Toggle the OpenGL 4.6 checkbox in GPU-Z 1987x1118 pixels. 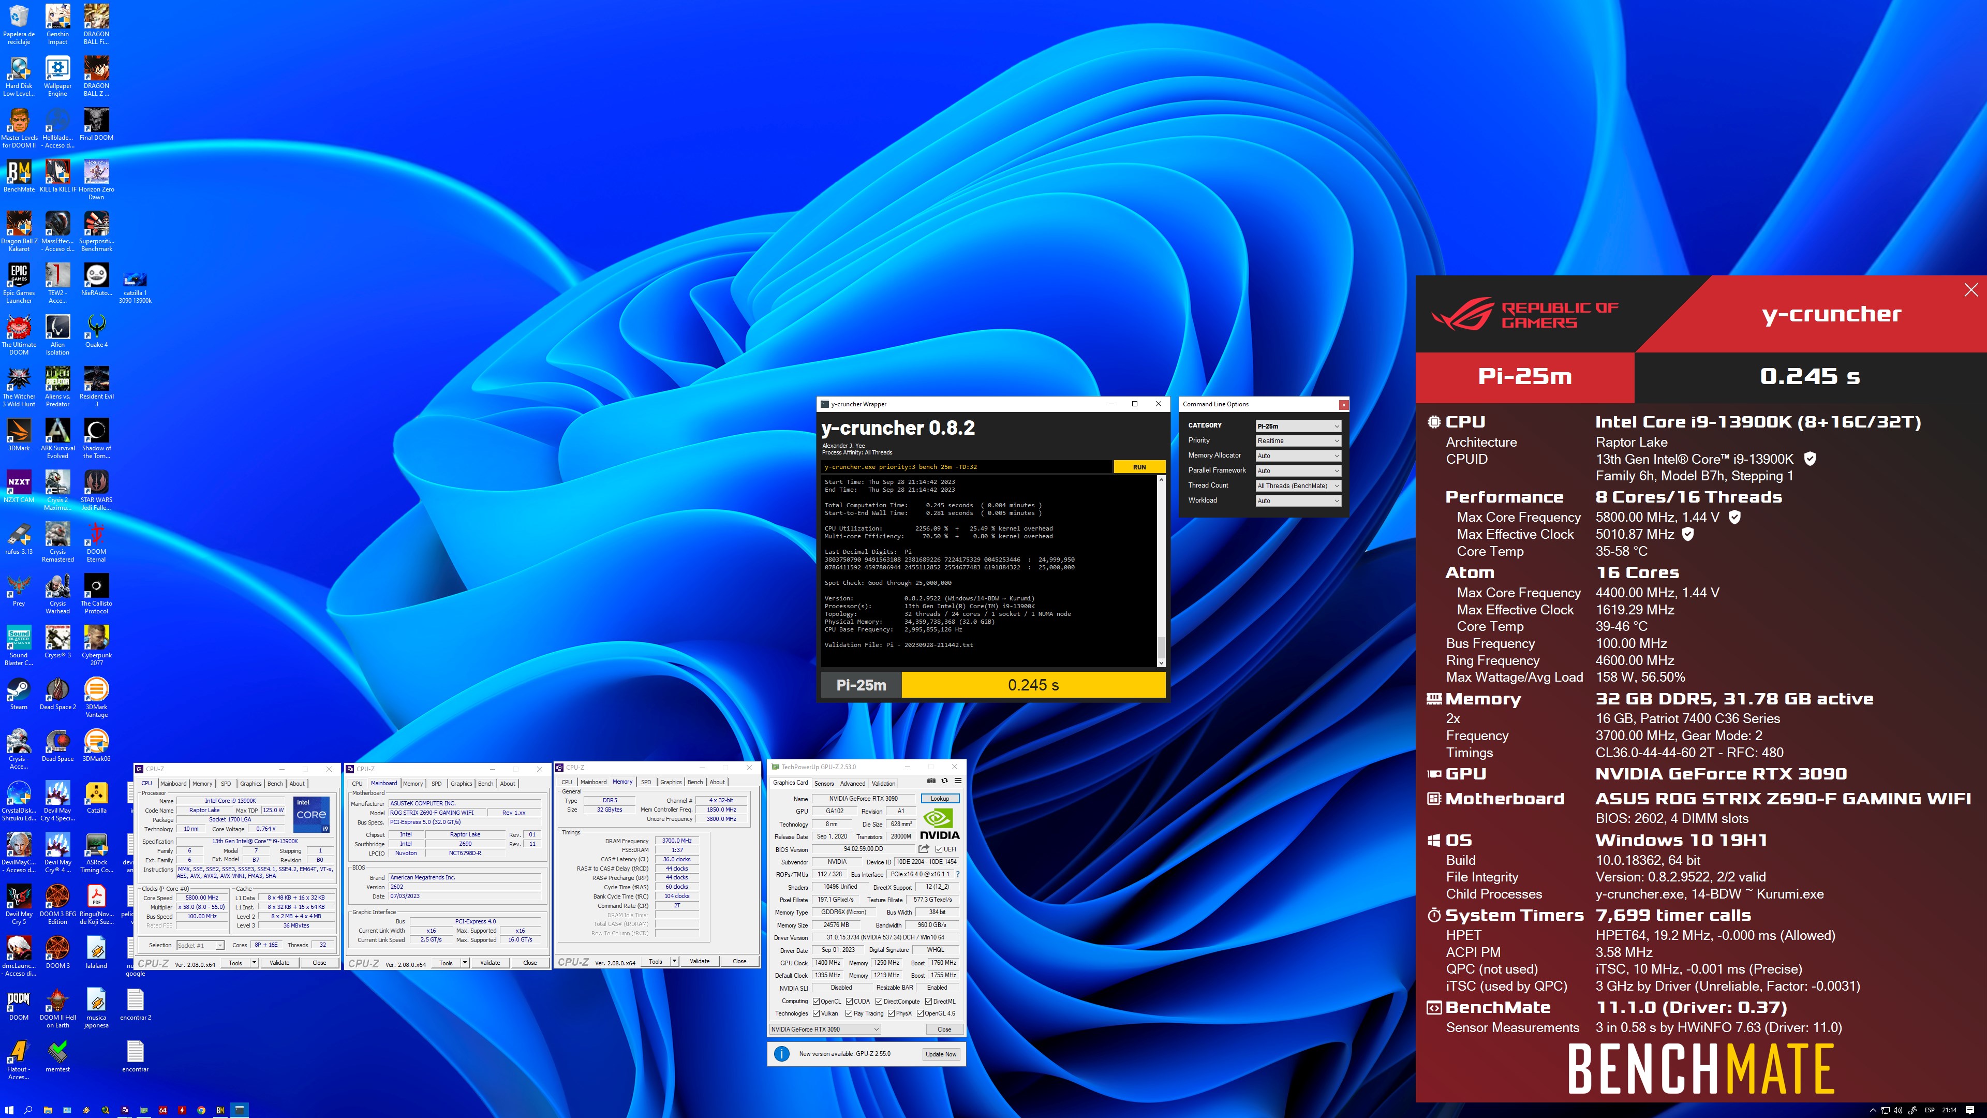(920, 1014)
